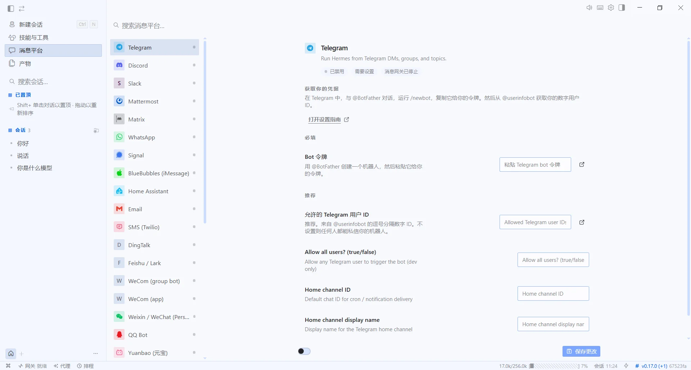
Task: Toggle the Telegram platform enable switch
Action: 304,351
